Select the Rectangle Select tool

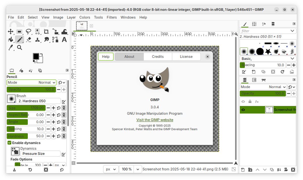[19, 31]
